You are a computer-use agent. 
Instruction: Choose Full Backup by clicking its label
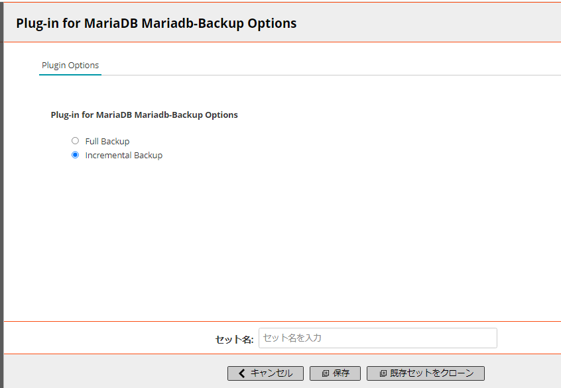click(107, 142)
